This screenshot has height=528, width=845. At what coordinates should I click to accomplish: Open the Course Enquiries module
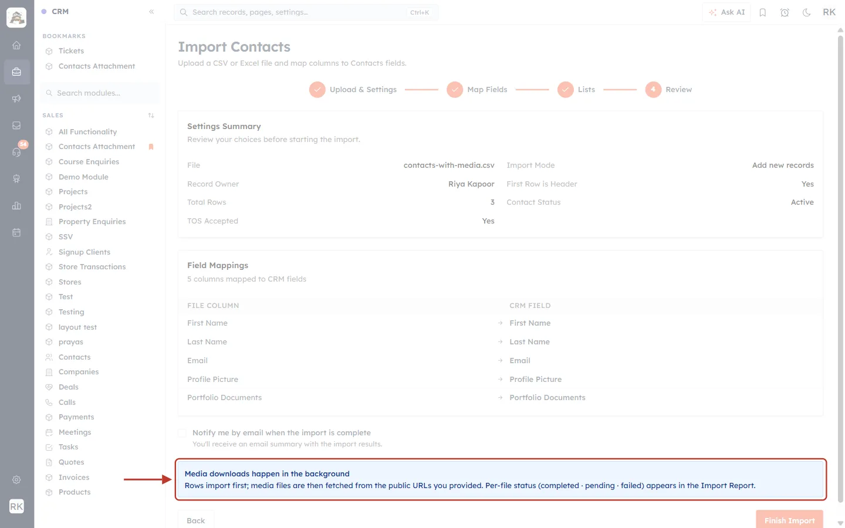89,162
